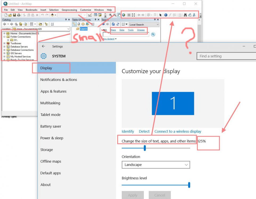Go back in the Settings window

tap(43, 46)
